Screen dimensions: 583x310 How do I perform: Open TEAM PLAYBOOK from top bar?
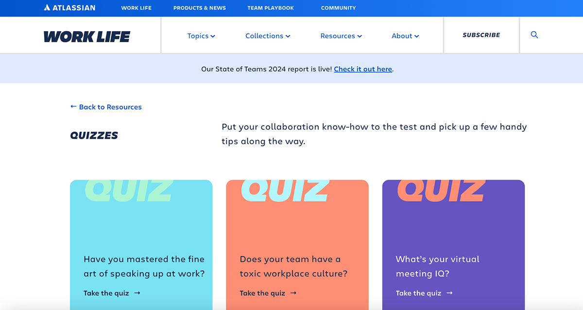point(271,8)
